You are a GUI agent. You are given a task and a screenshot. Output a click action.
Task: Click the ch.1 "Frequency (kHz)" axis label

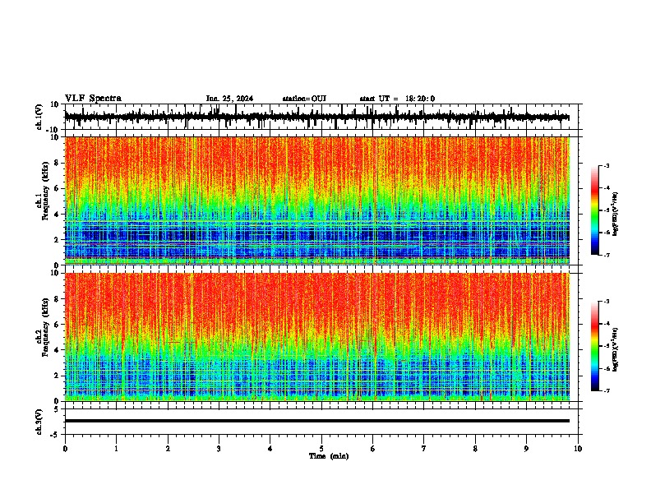pos(46,191)
